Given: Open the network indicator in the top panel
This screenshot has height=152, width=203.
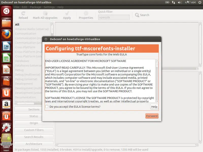Looking at the screenshot, I should tap(173, 2).
